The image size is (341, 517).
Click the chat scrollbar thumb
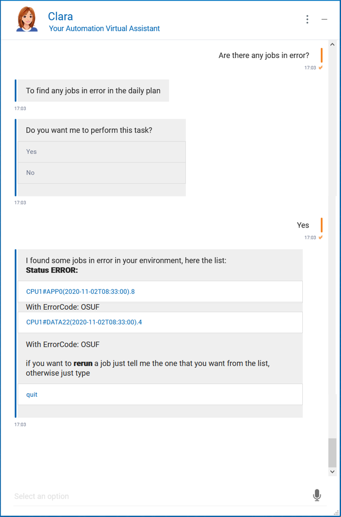click(332, 453)
